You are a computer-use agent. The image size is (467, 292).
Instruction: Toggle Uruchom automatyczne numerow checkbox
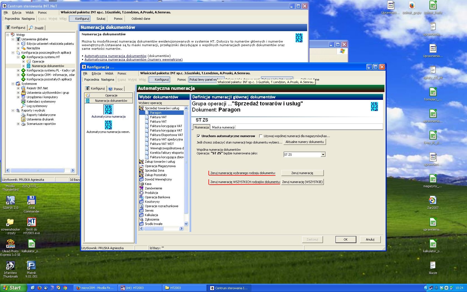click(x=198, y=136)
